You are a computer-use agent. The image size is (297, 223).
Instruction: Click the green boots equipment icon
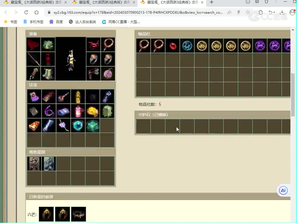point(48,74)
